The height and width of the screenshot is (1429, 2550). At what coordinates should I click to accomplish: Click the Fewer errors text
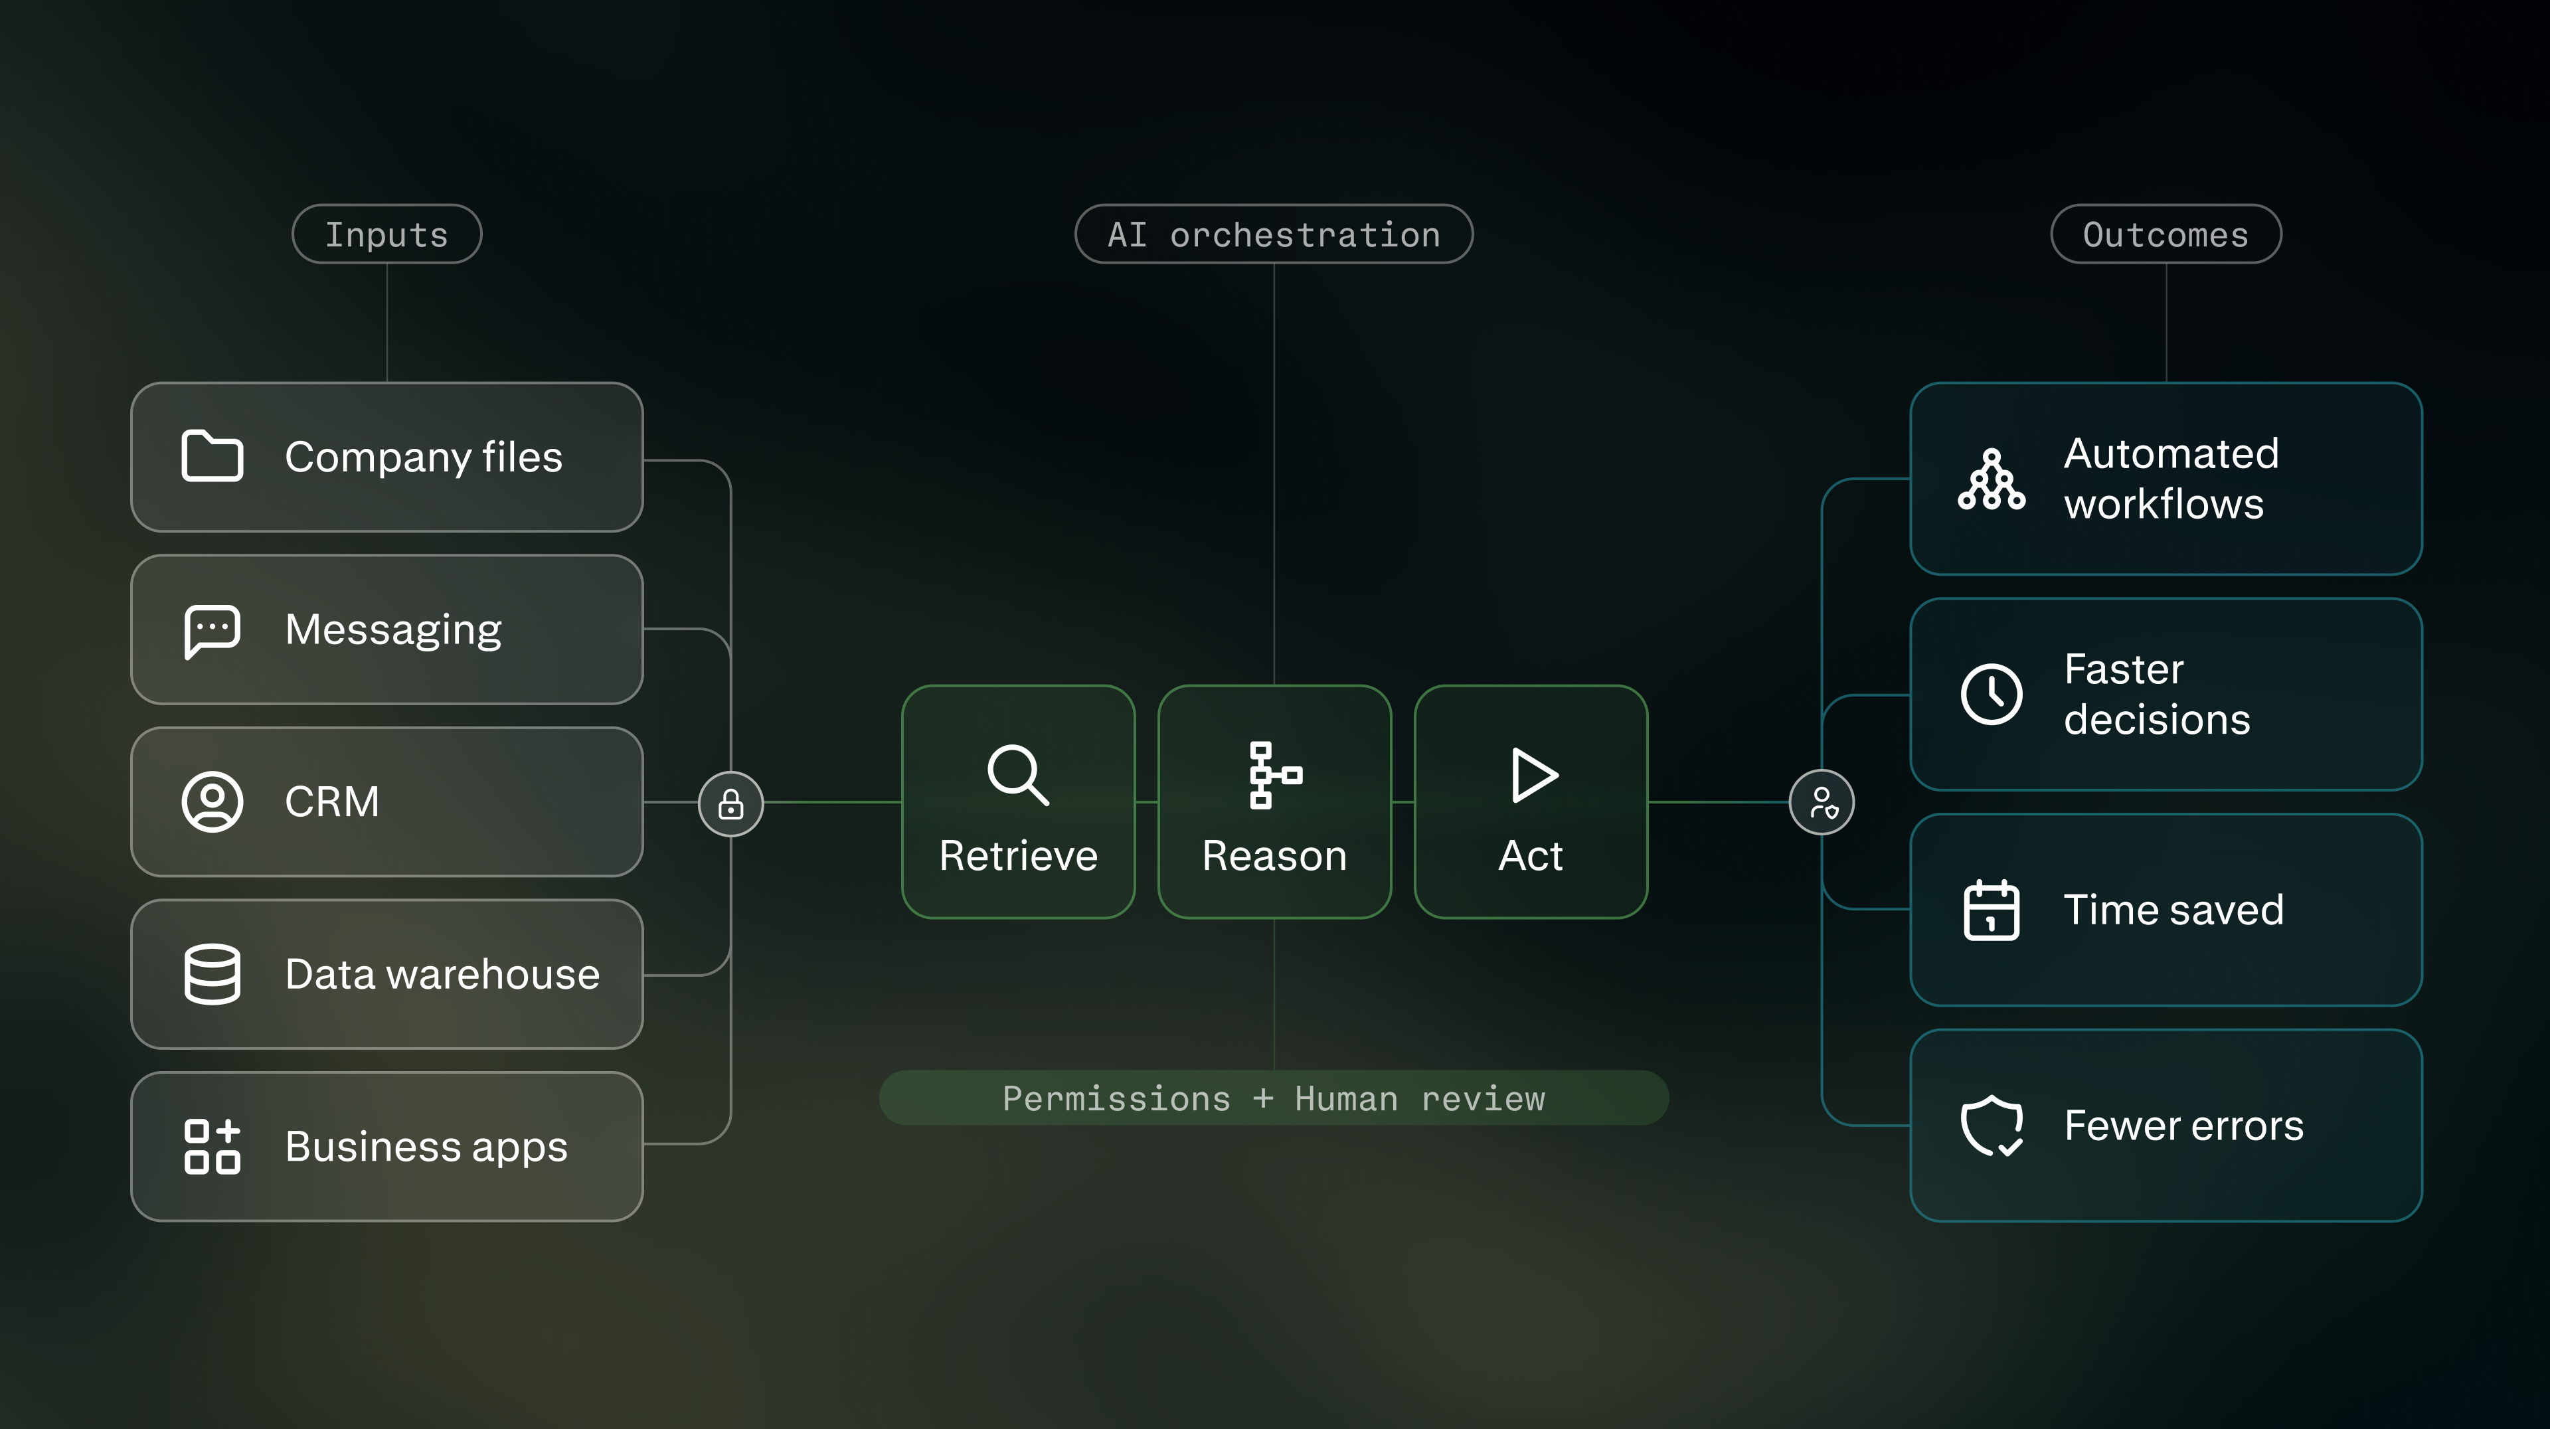pyautogui.click(x=2183, y=1125)
